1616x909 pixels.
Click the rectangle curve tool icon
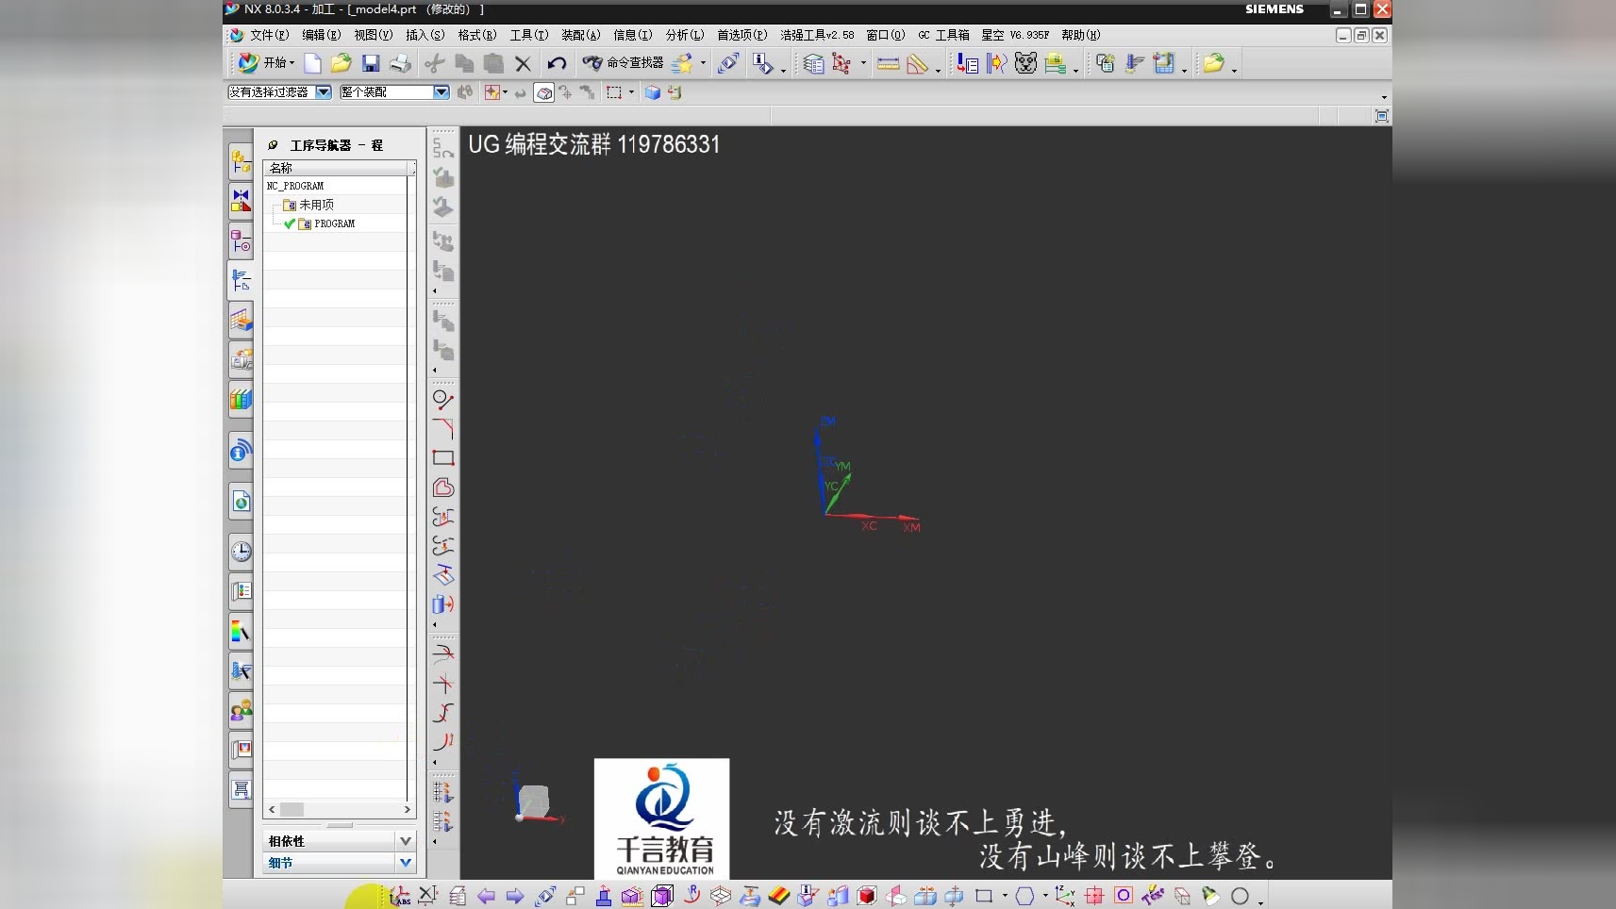(x=442, y=458)
